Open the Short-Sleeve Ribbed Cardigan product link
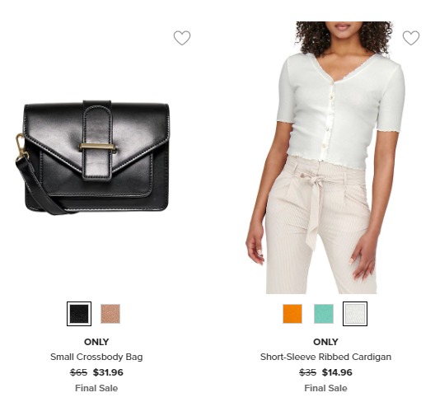Viewport: 435px width, 402px height. tap(325, 357)
